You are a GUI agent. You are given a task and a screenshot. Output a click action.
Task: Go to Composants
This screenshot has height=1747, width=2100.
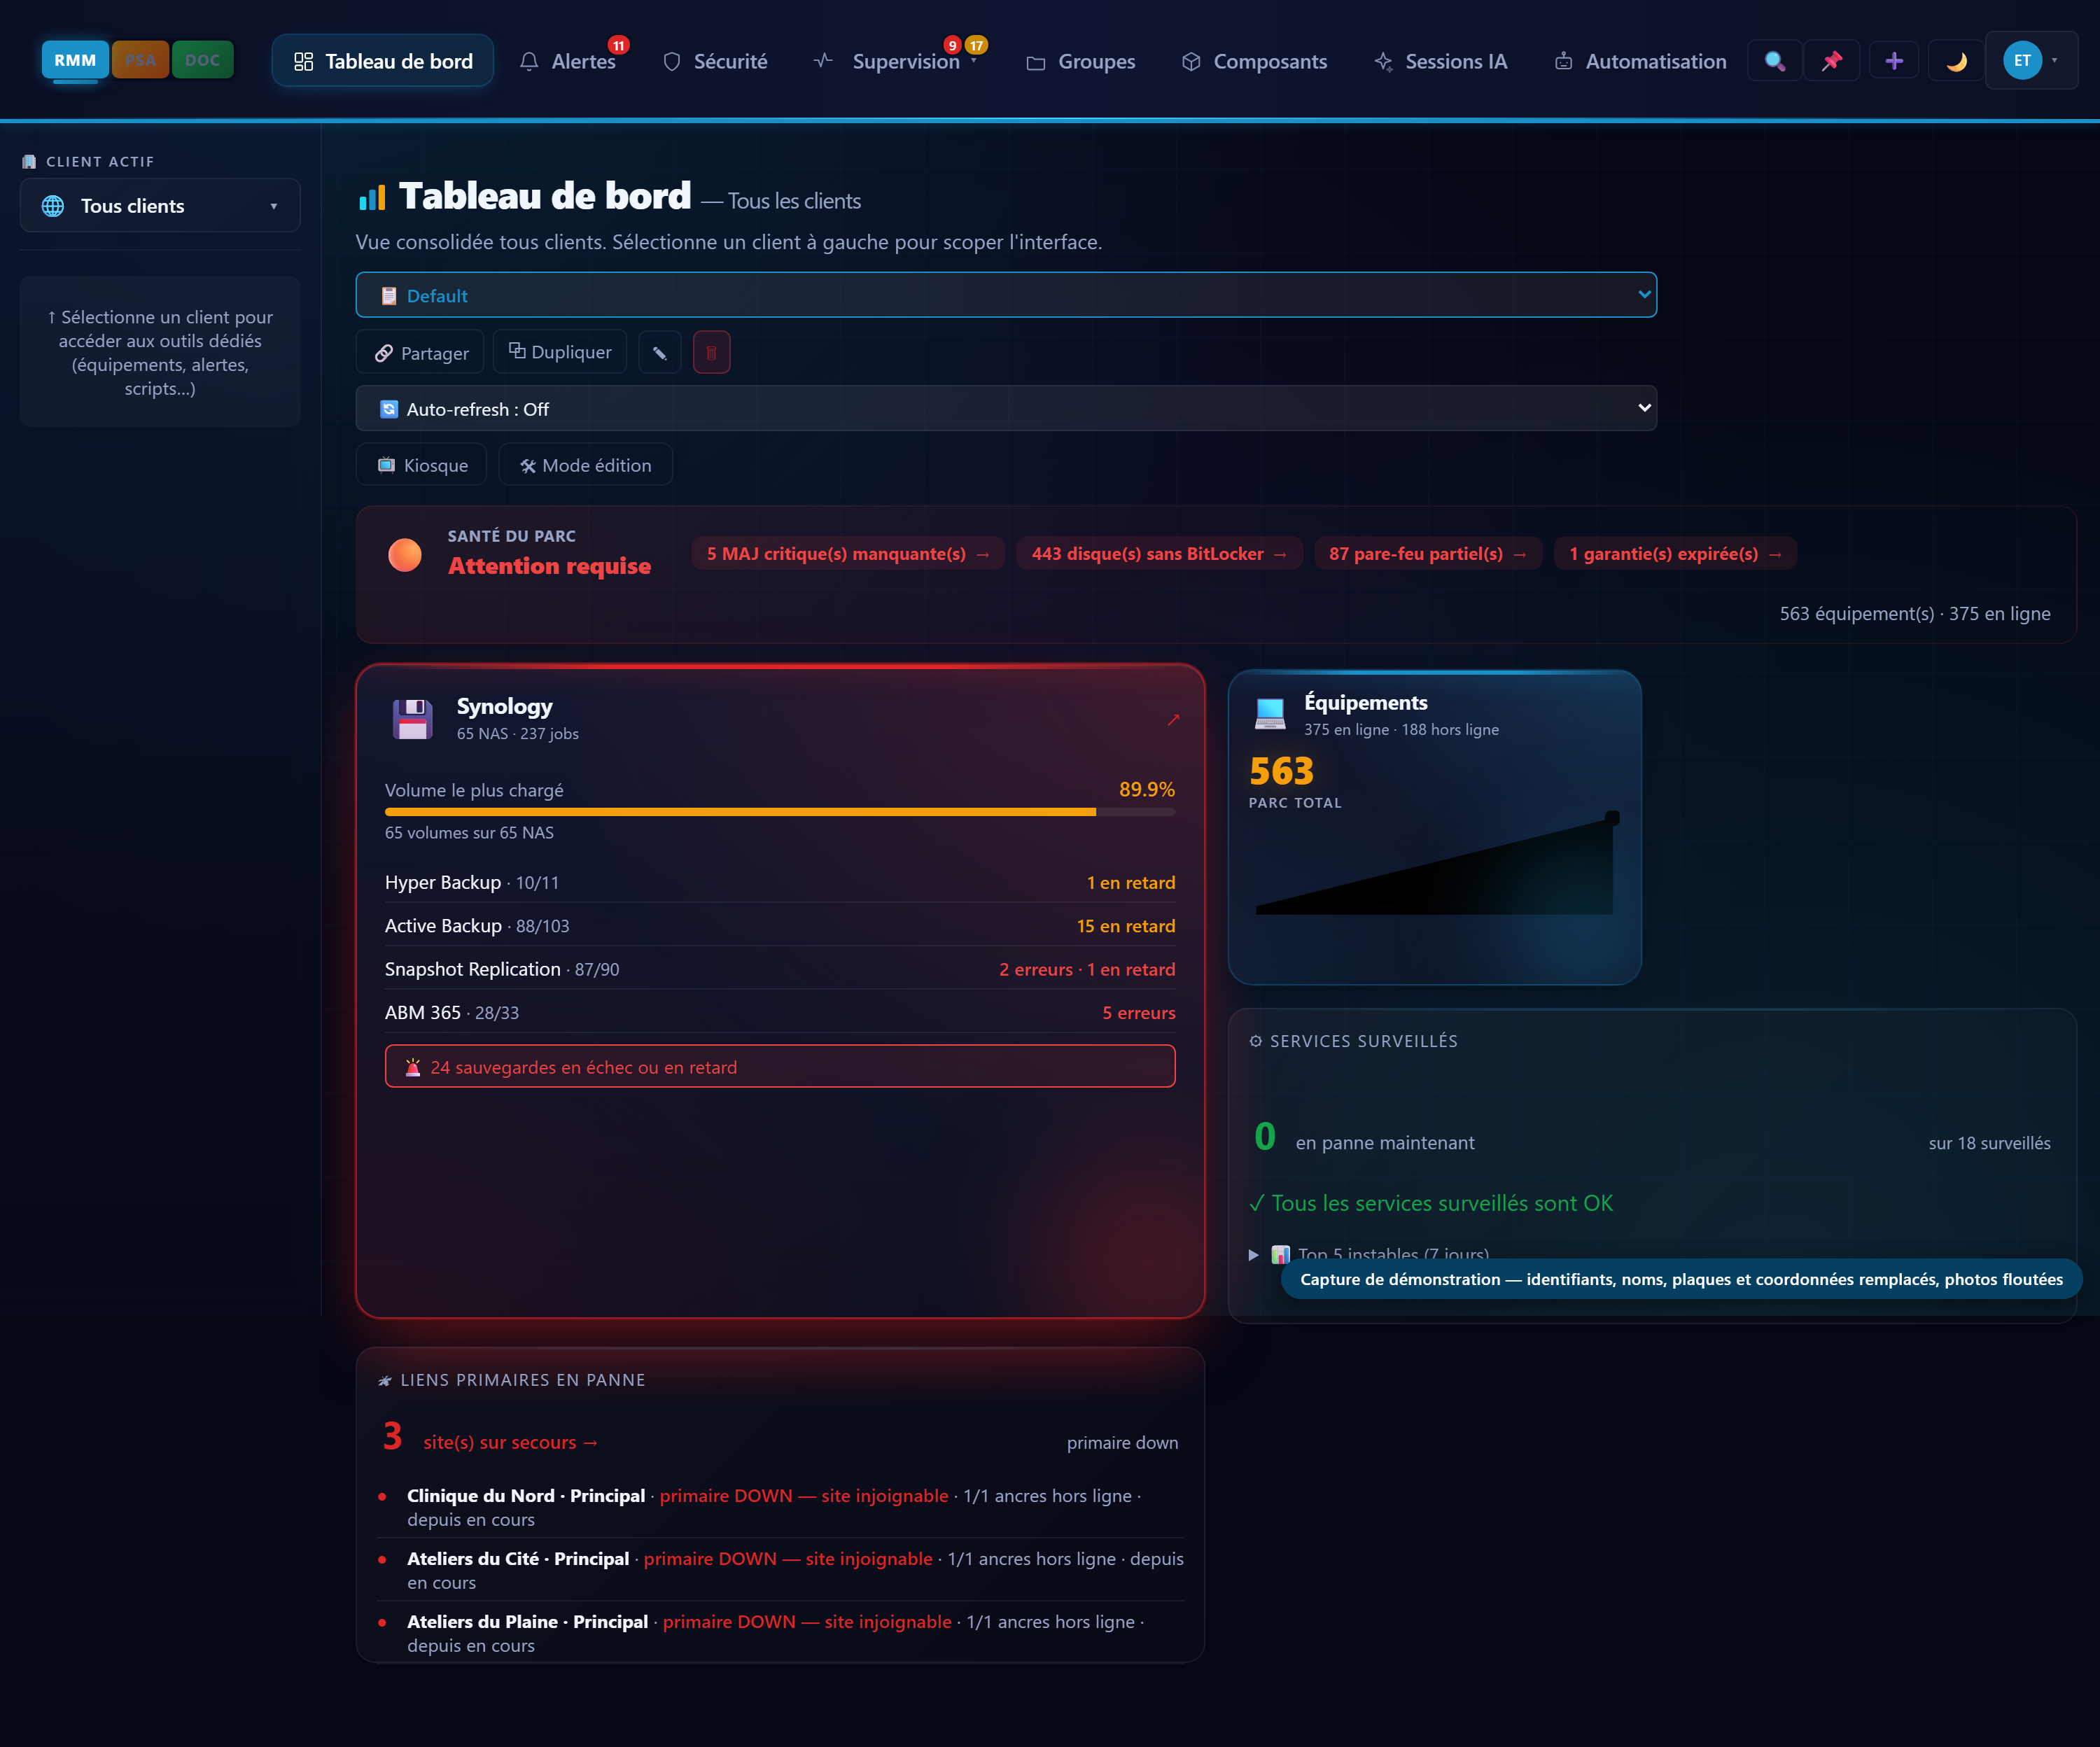pyautogui.click(x=1254, y=61)
